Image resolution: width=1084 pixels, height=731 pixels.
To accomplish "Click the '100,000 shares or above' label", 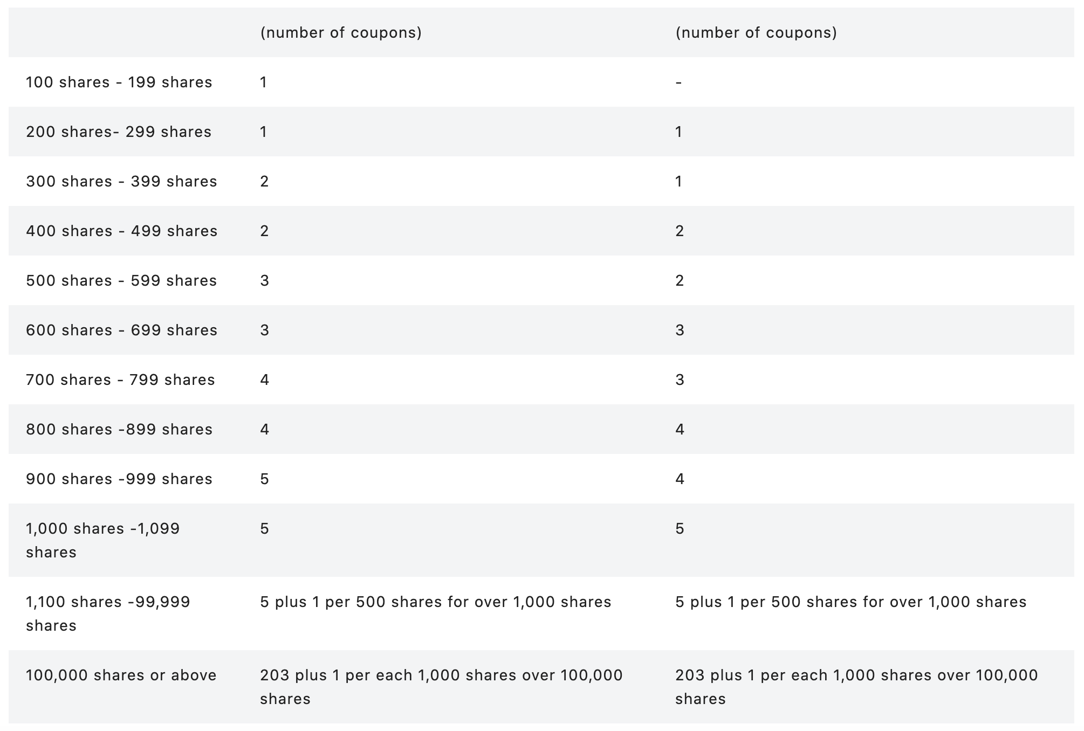I will pos(121,675).
